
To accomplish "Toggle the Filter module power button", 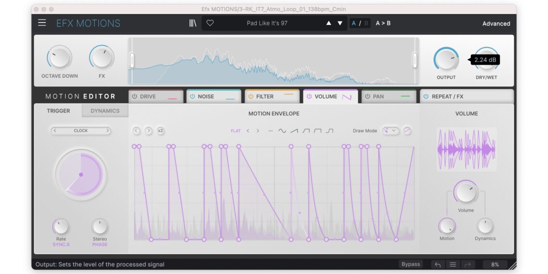I will [x=250, y=97].
